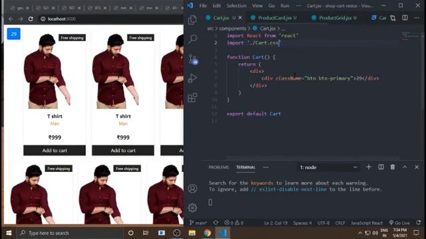This screenshot has width=426, height=239.
Task: Maximize the terminal panel size
Action: tap(405, 167)
